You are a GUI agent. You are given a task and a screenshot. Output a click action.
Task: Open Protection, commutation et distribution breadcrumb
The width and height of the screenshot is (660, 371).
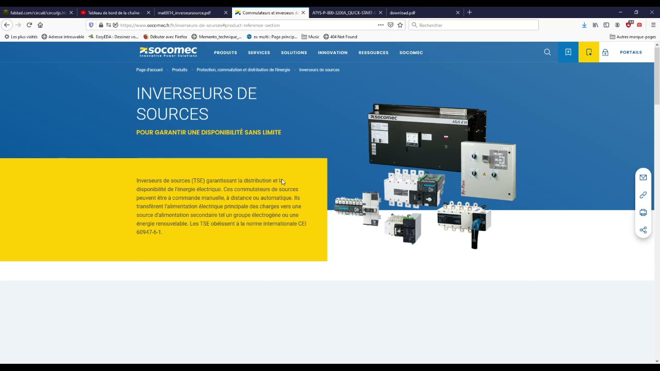pyautogui.click(x=243, y=70)
